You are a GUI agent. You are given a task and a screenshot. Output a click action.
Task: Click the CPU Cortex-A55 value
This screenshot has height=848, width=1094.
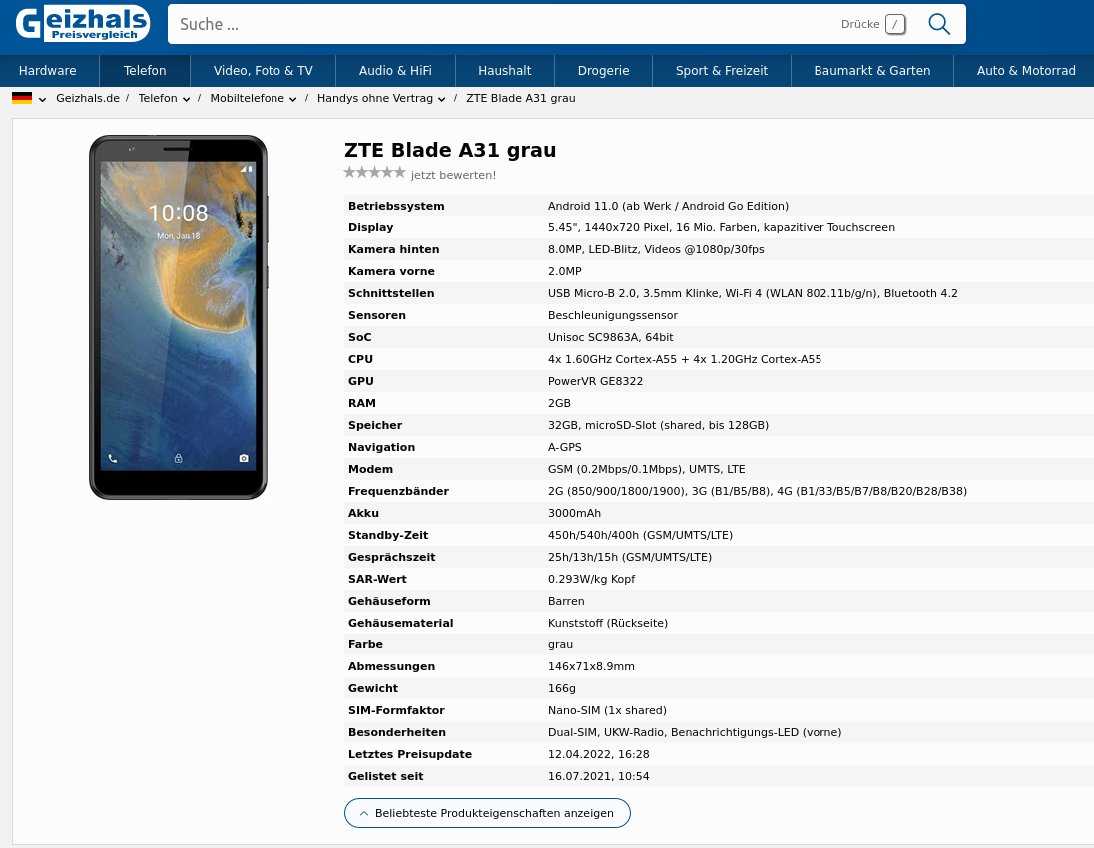[685, 359]
